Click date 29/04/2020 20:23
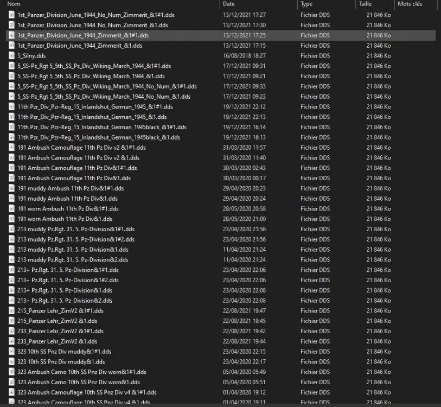This screenshot has width=441, height=407. coord(244,188)
